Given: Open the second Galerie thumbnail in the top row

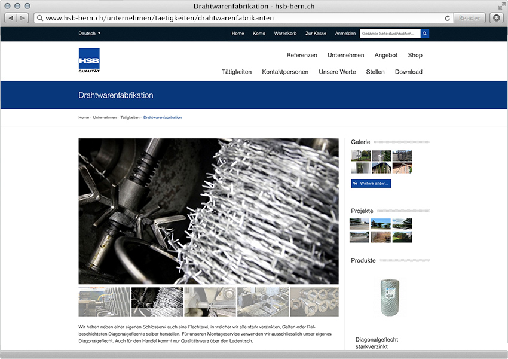Looking at the screenshot, I should (381, 156).
